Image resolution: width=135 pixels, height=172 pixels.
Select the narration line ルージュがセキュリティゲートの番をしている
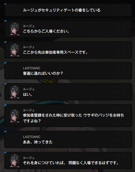[62, 10]
